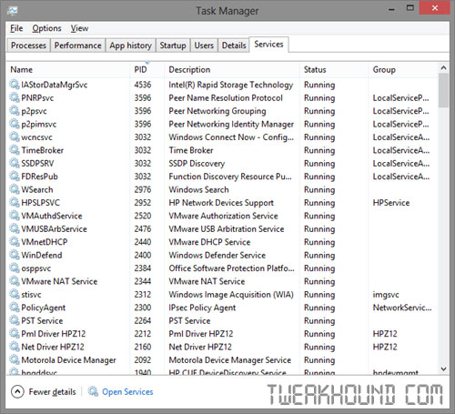The width and height of the screenshot is (455, 414).
Task: Click the imgsvc group cell
Action: tap(386, 295)
